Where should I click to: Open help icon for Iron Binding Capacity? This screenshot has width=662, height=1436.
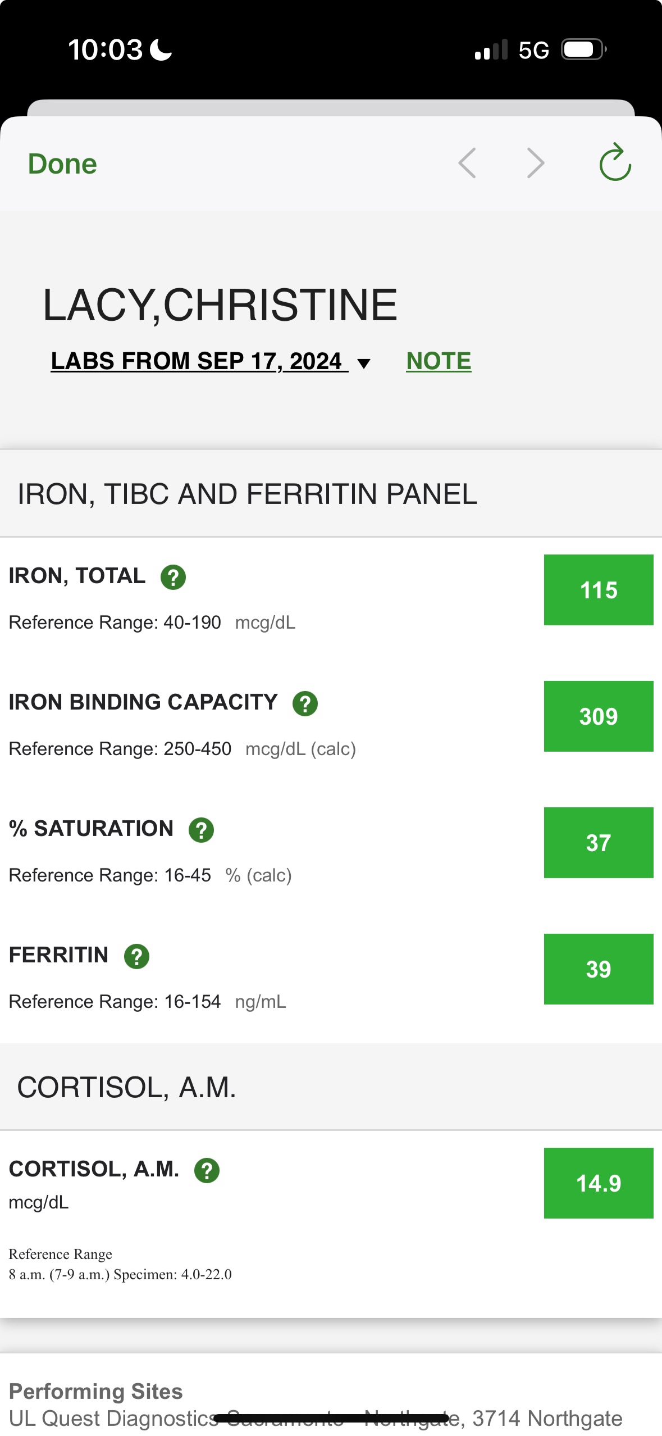click(x=305, y=703)
